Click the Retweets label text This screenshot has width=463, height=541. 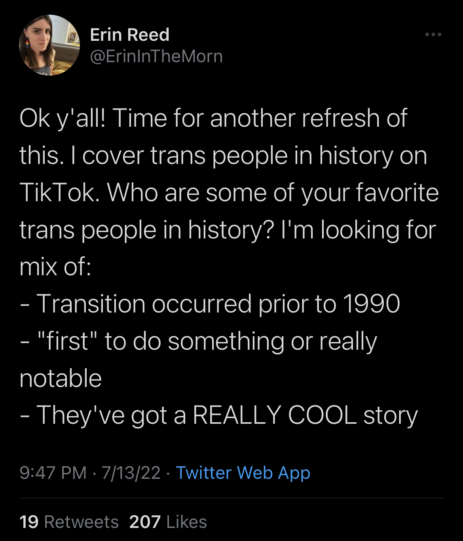pos(81,522)
